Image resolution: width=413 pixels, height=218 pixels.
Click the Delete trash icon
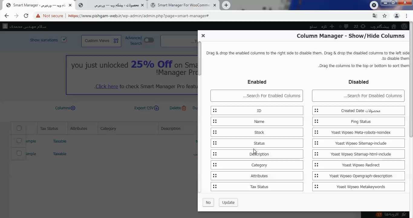(184, 108)
